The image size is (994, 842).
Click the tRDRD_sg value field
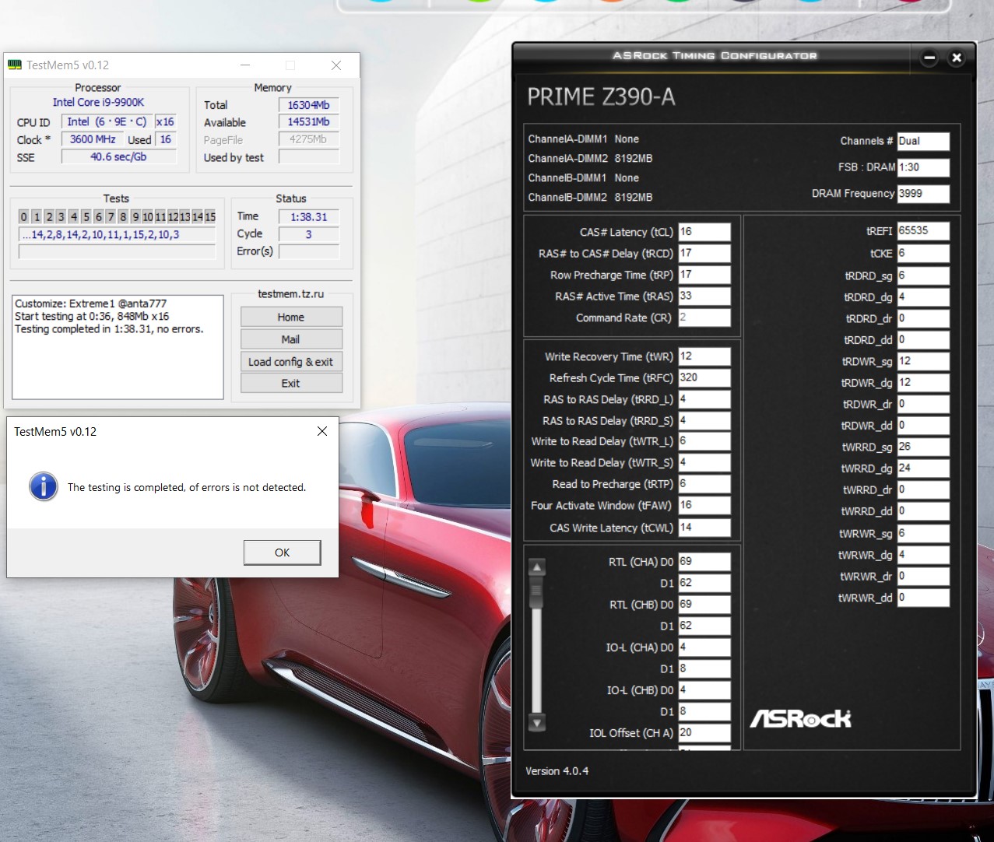click(x=923, y=275)
